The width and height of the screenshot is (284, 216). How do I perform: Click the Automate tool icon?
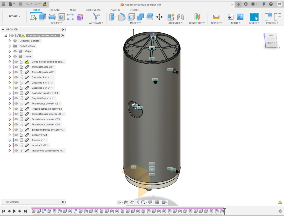tap(96, 17)
